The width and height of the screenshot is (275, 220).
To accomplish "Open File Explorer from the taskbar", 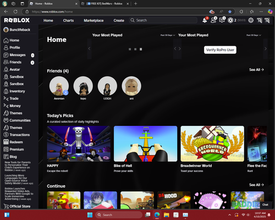I will (167, 215).
